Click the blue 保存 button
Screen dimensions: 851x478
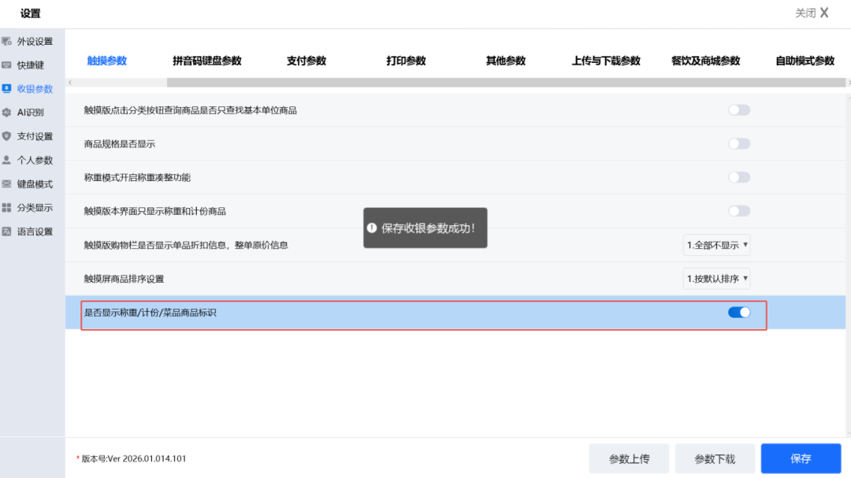(801, 458)
